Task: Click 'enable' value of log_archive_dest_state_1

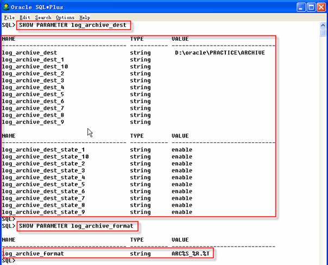Action: point(182,150)
